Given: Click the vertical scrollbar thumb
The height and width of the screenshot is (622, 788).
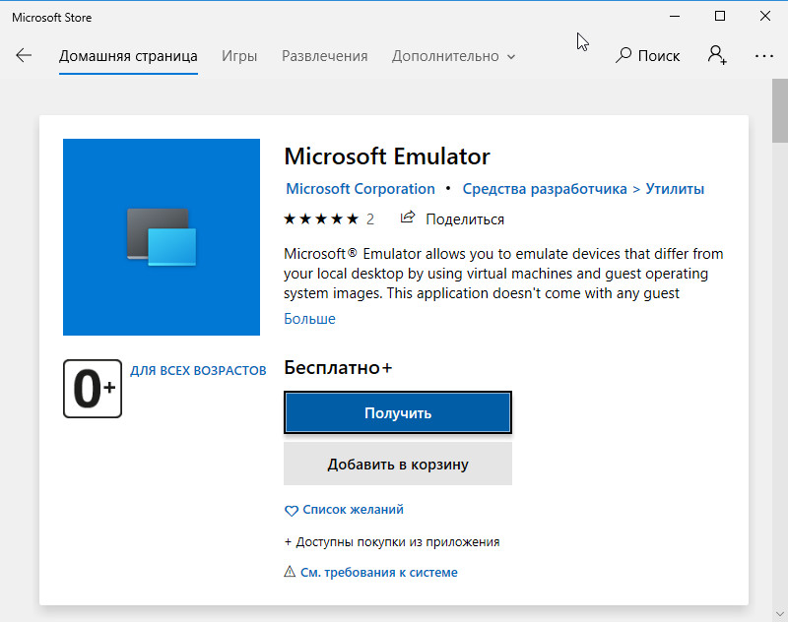Looking at the screenshot, I should click(780, 110).
